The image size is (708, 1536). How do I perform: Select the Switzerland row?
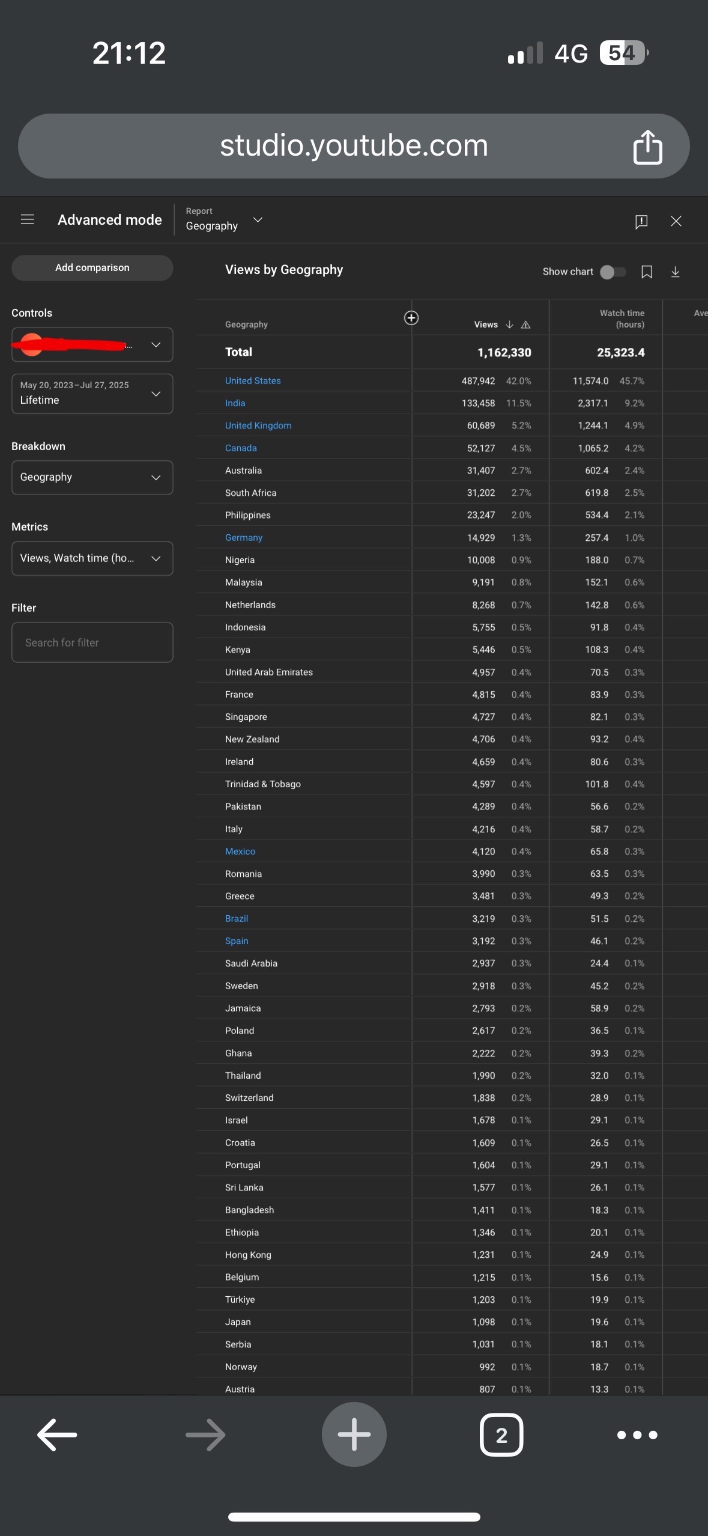click(x=452, y=1098)
